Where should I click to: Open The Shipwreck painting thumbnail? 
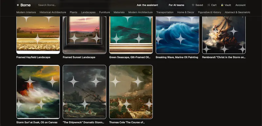[x=84, y=92]
